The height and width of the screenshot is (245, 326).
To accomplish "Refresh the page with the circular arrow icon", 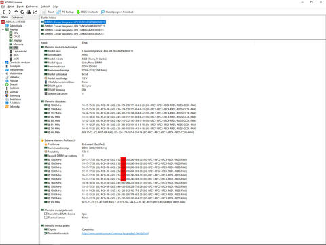I will click(x=22, y=12).
